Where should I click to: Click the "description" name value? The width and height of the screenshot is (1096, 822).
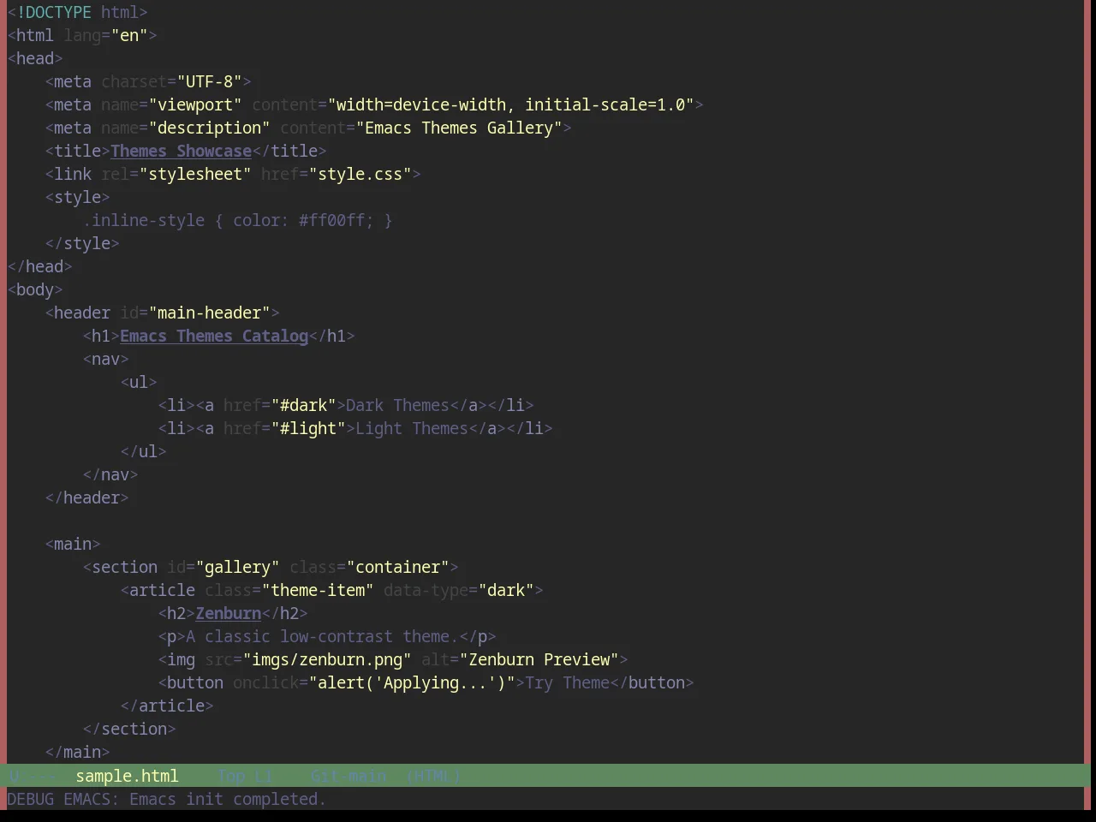tap(209, 128)
